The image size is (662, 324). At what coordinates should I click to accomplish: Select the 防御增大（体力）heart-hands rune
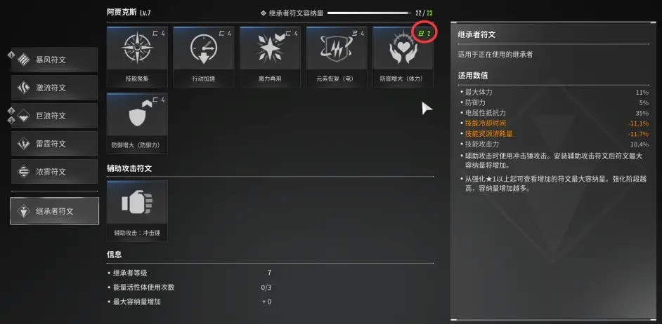(x=403, y=57)
